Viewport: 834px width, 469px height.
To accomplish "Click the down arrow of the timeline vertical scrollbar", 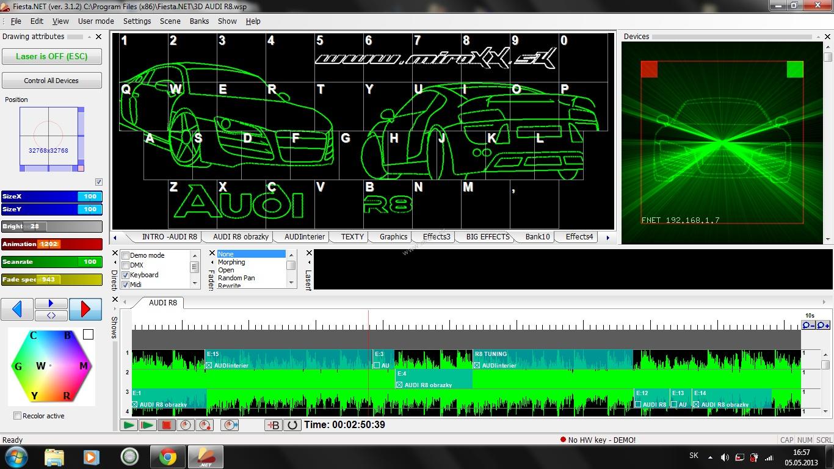I will 826,412.
